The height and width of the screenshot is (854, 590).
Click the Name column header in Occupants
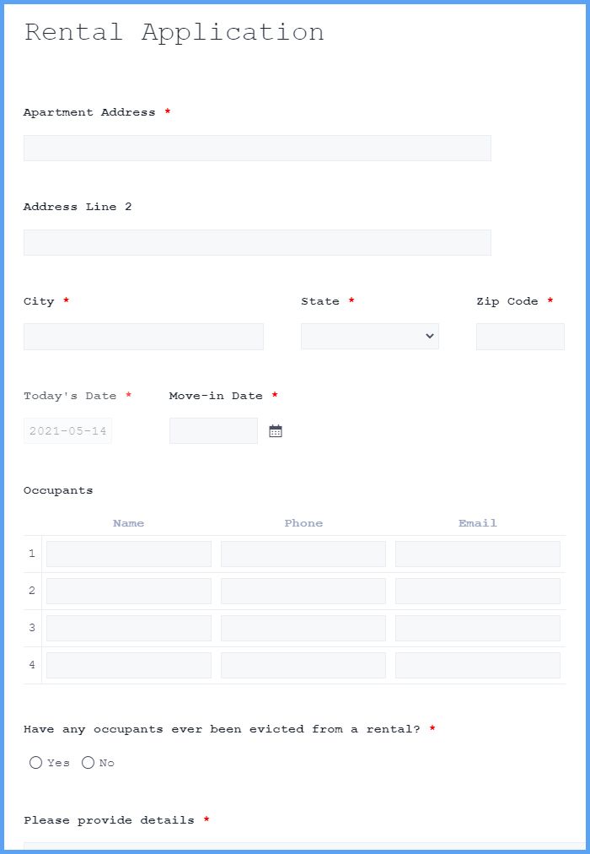tap(128, 523)
